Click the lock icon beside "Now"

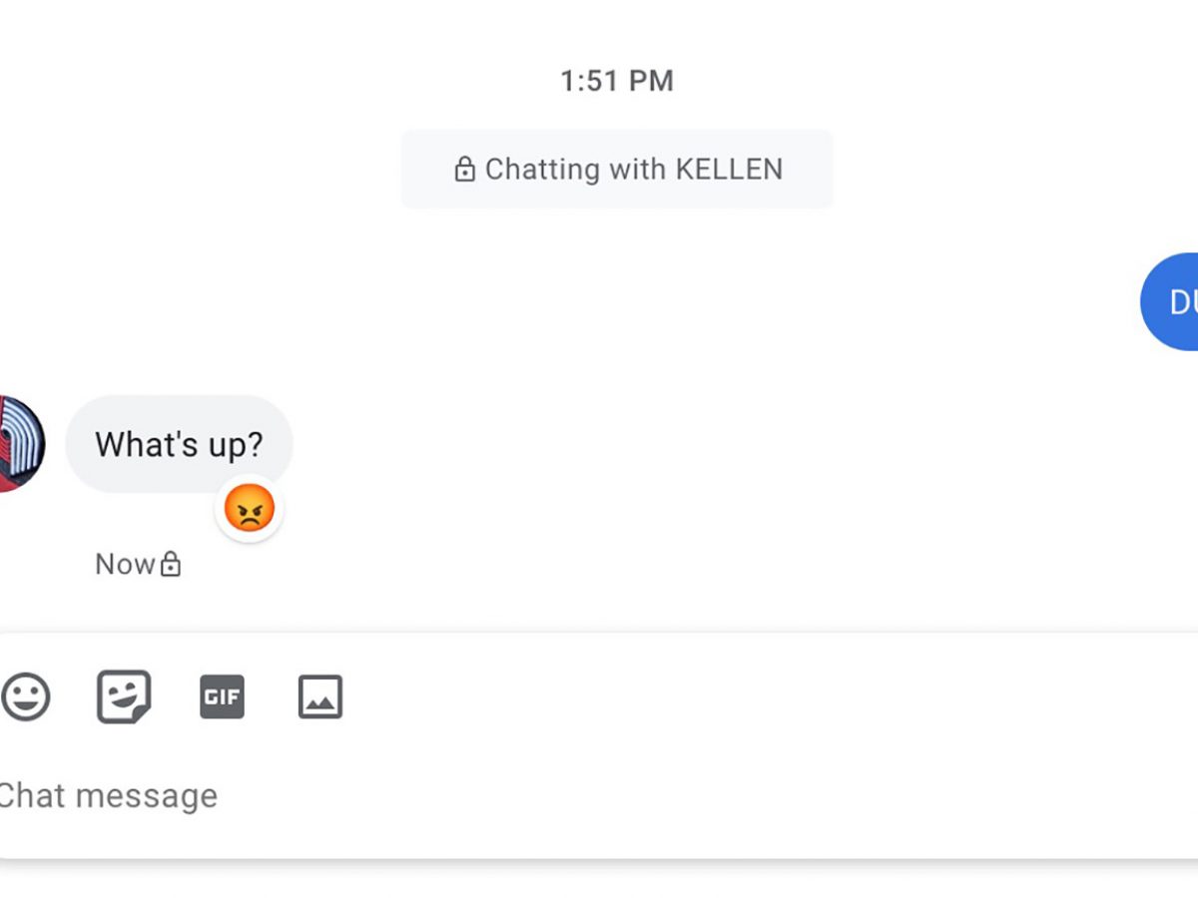point(172,565)
